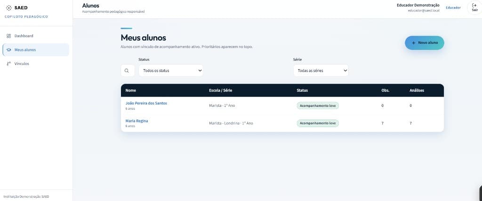Click the Sair logout button
The height and width of the screenshot is (201, 482).
coord(474,8)
